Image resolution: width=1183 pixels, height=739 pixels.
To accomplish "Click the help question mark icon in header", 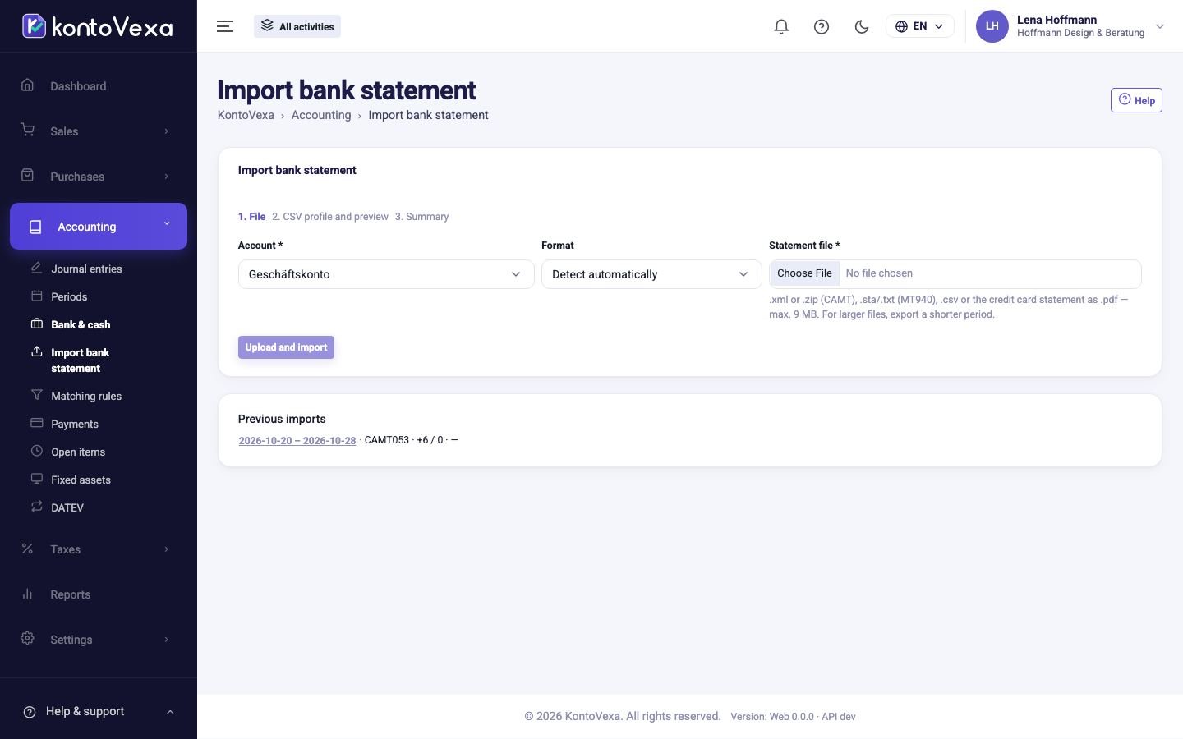I will point(822,26).
